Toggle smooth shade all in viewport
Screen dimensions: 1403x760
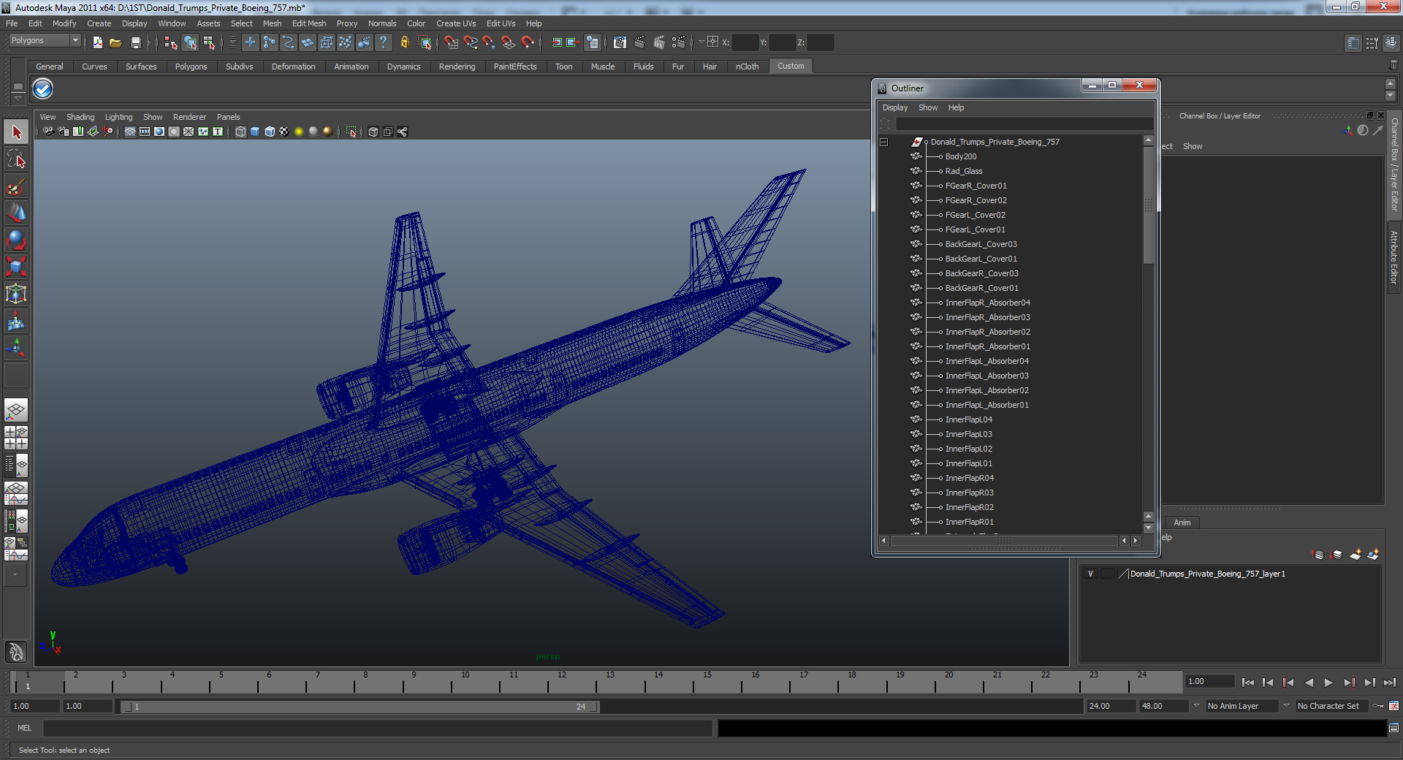[x=255, y=132]
